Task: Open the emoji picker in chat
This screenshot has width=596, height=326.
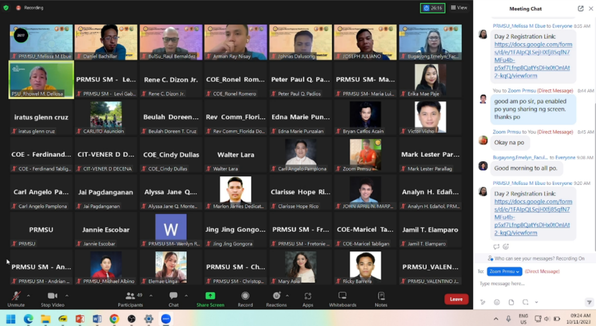Action: [497, 302]
